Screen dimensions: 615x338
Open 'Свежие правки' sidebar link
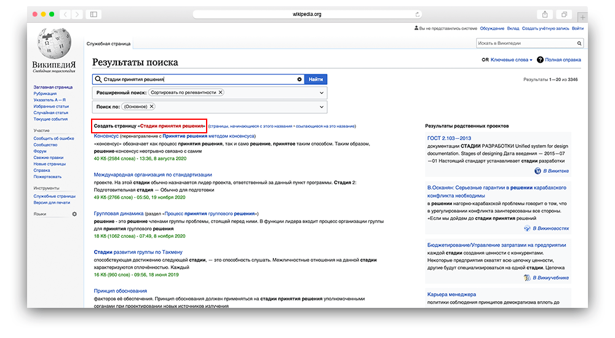49,157
